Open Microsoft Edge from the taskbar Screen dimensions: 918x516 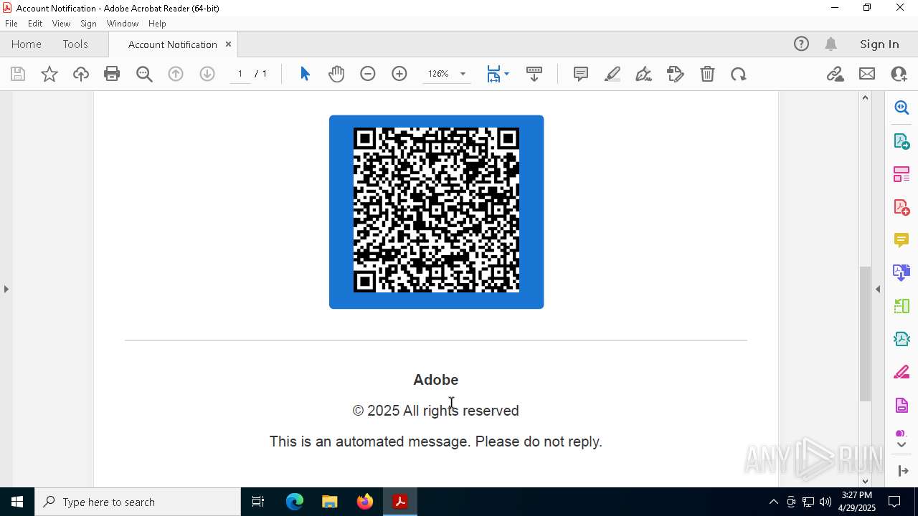pos(295,502)
